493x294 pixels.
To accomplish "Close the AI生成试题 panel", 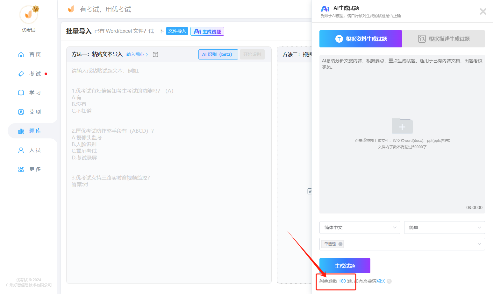I will click(x=483, y=11).
